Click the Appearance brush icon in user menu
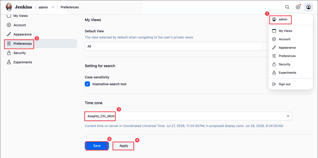Viewport: 318px width, 158px height. click(x=274, y=47)
